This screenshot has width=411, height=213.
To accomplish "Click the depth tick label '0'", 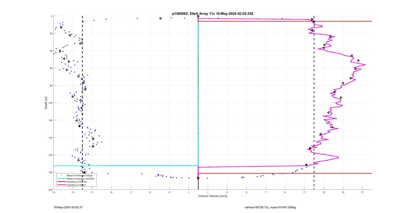I will click(x=51, y=16).
